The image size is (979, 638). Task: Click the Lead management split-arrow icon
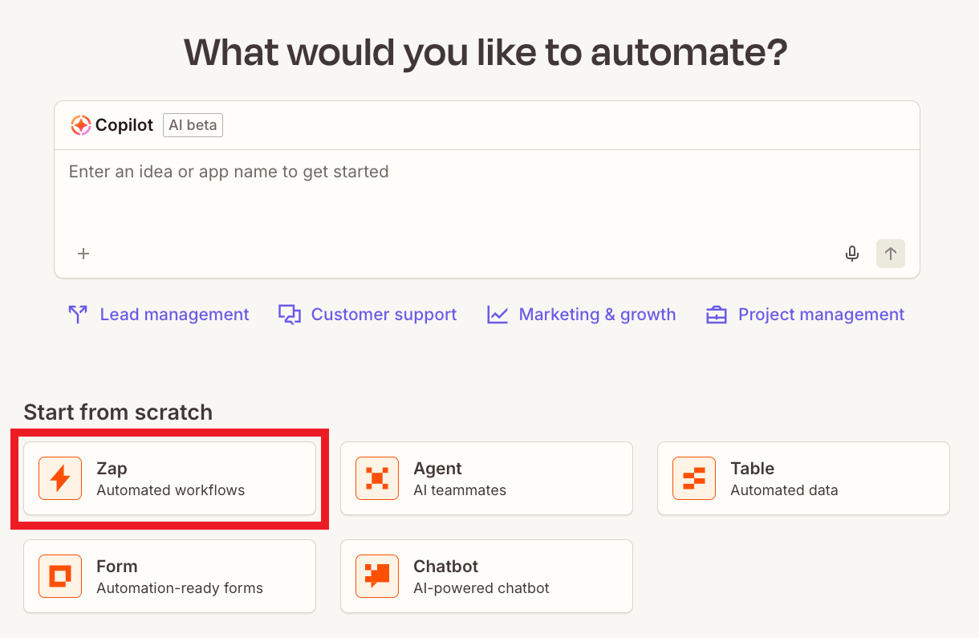(x=78, y=315)
